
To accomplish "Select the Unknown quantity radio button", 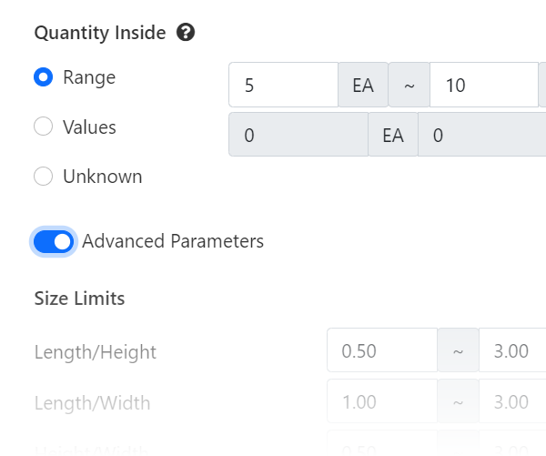I will (43, 177).
